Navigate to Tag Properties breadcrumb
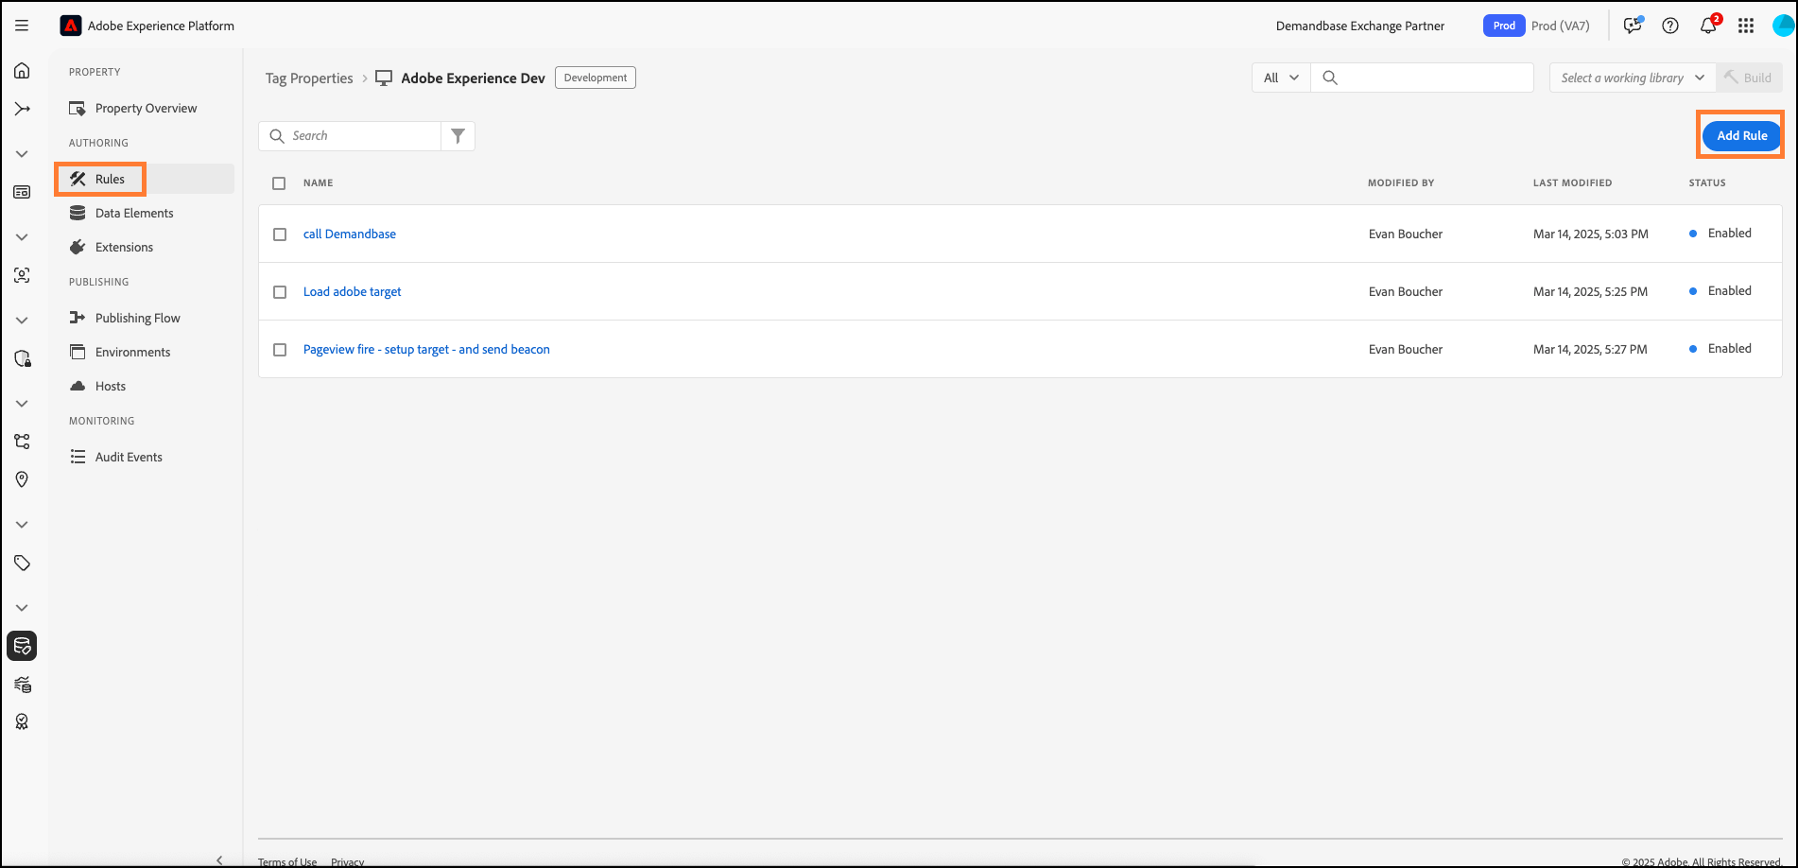 point(309,78)
